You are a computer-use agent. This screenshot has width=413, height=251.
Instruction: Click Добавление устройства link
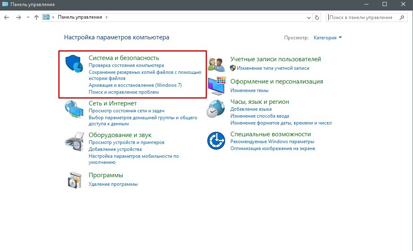(115, 149)
